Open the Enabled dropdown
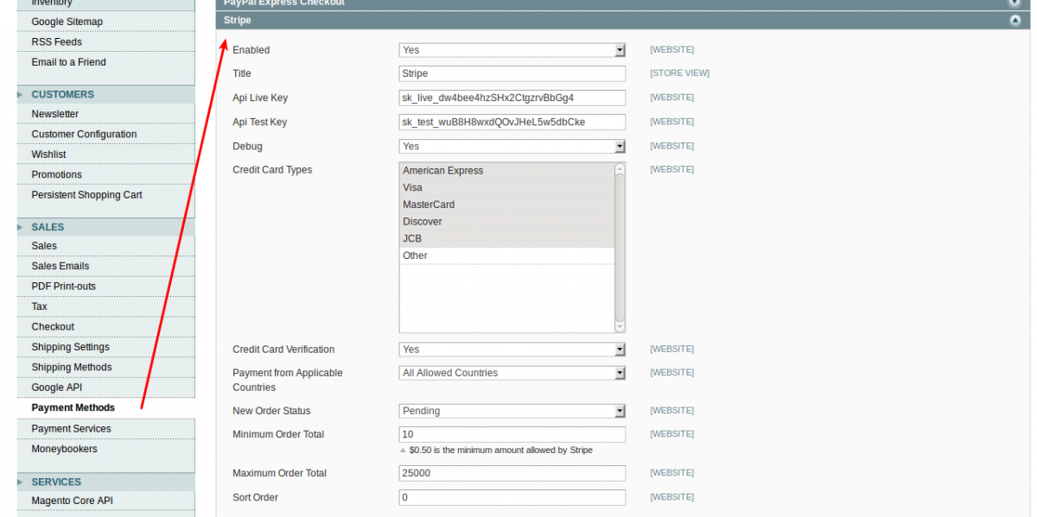1037x517 pixels. (512, 50)
